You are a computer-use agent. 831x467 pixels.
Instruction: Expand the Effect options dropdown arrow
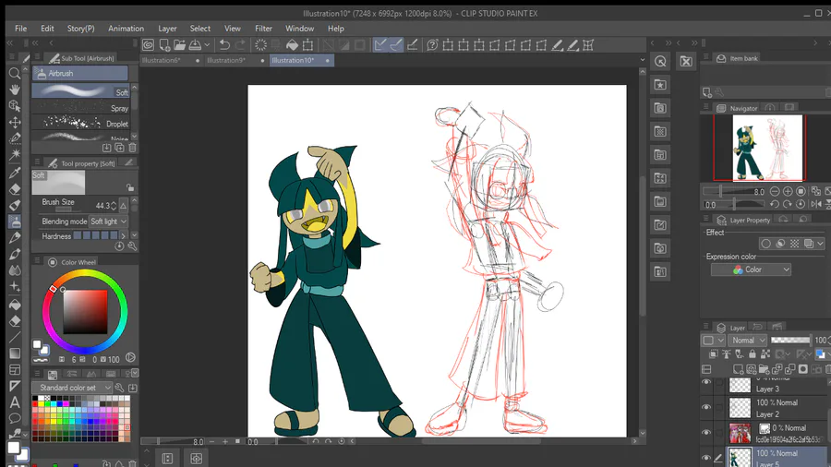(820, 244)
